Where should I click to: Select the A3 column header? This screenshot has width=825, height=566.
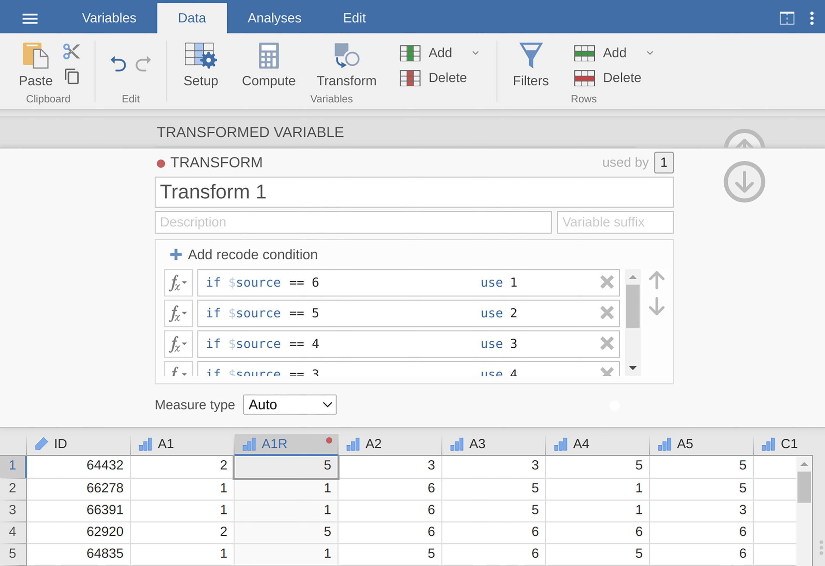493,444
